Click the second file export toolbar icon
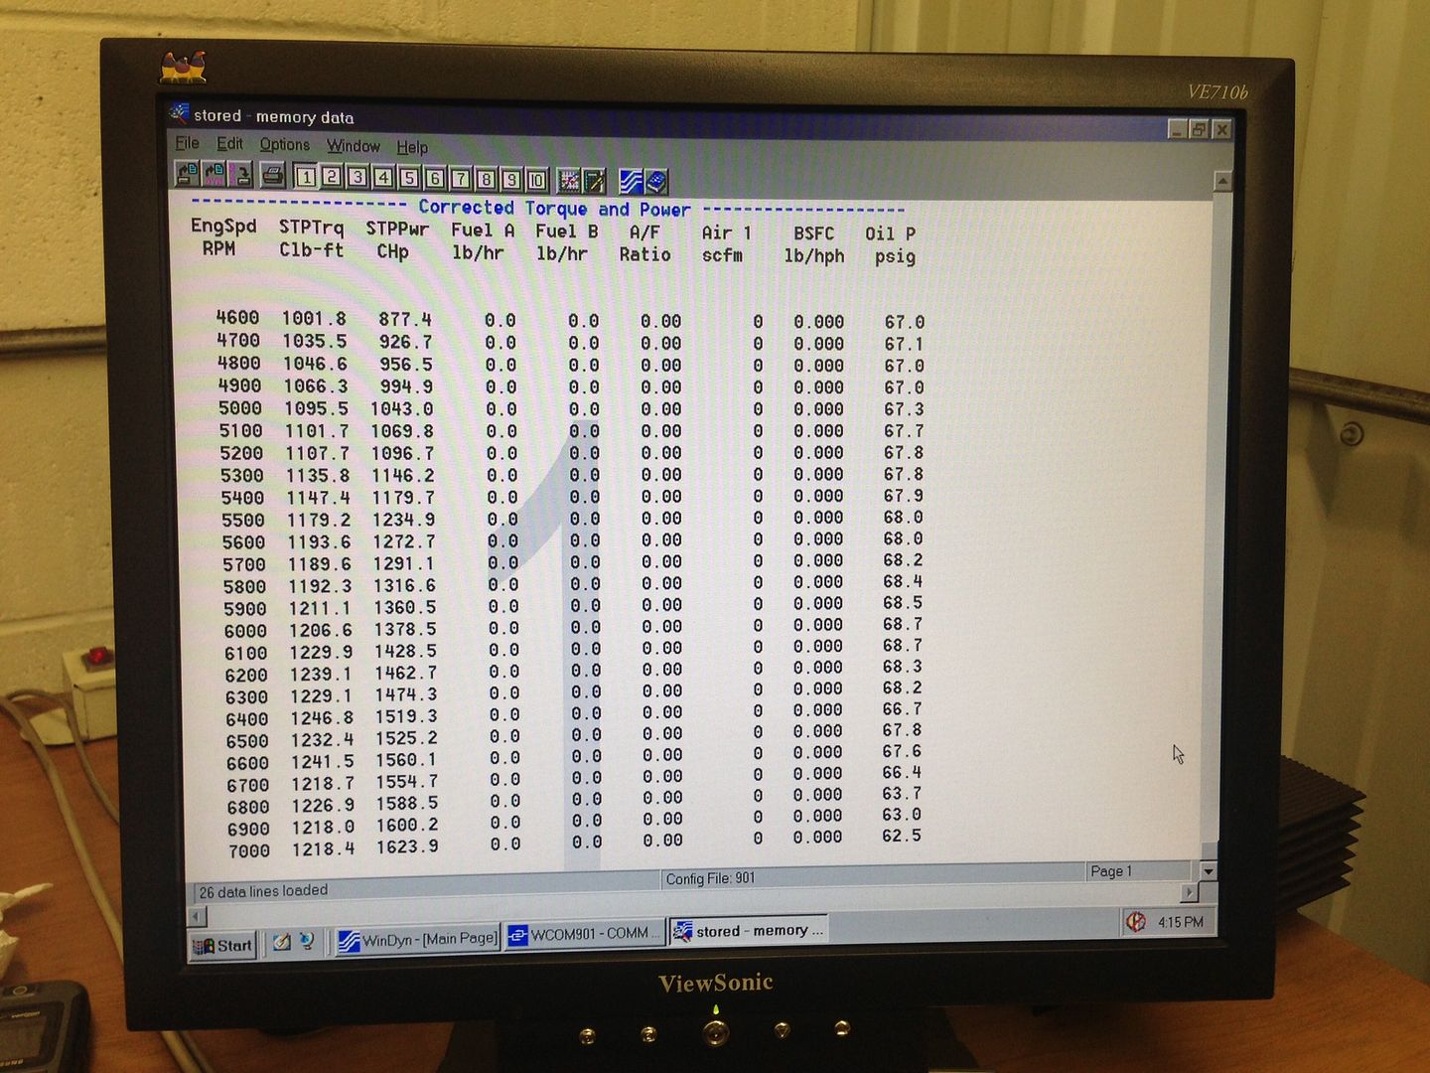 (214, 175)
